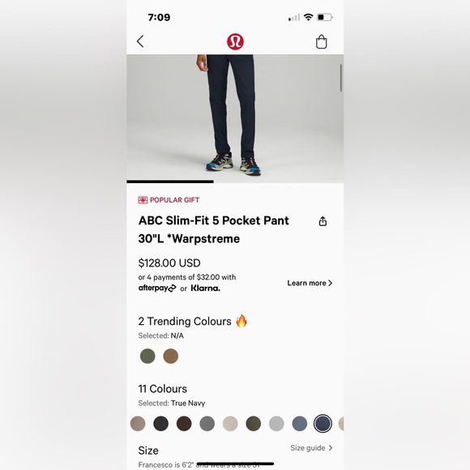Tap the Popular Gift badge icon

[x=143, y=200]
